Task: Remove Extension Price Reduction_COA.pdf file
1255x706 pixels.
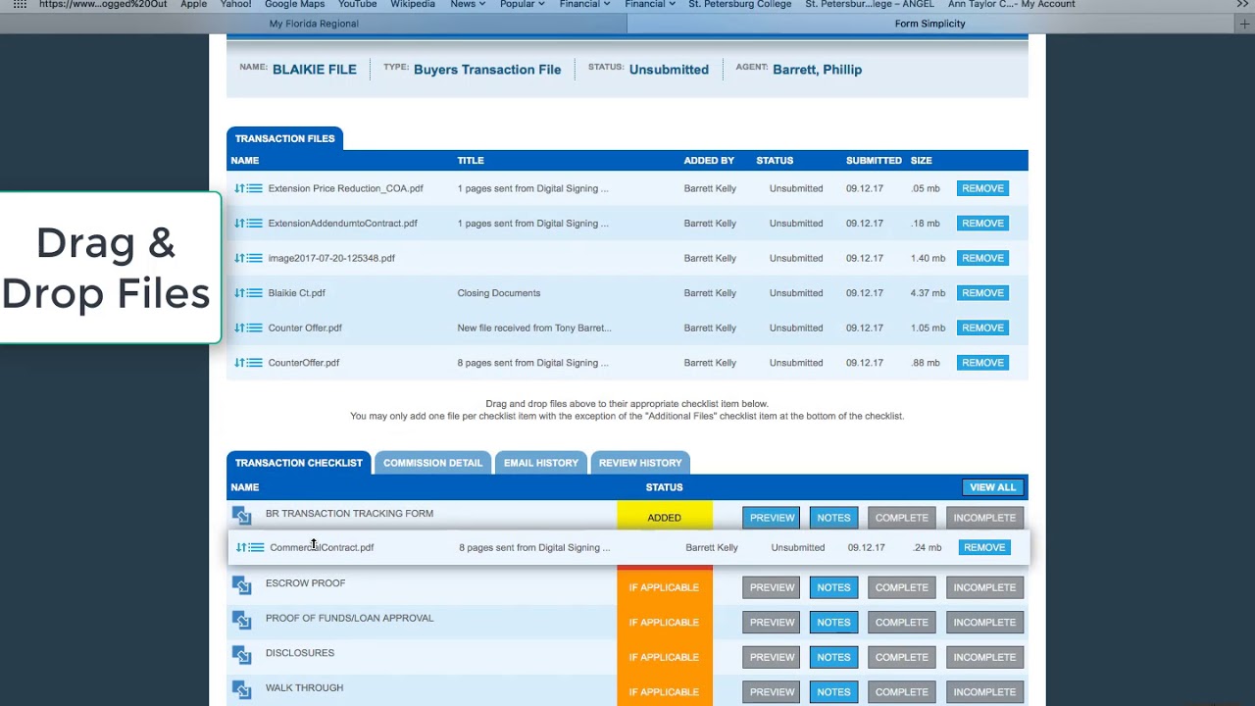Action: click(x=982, y=188)
